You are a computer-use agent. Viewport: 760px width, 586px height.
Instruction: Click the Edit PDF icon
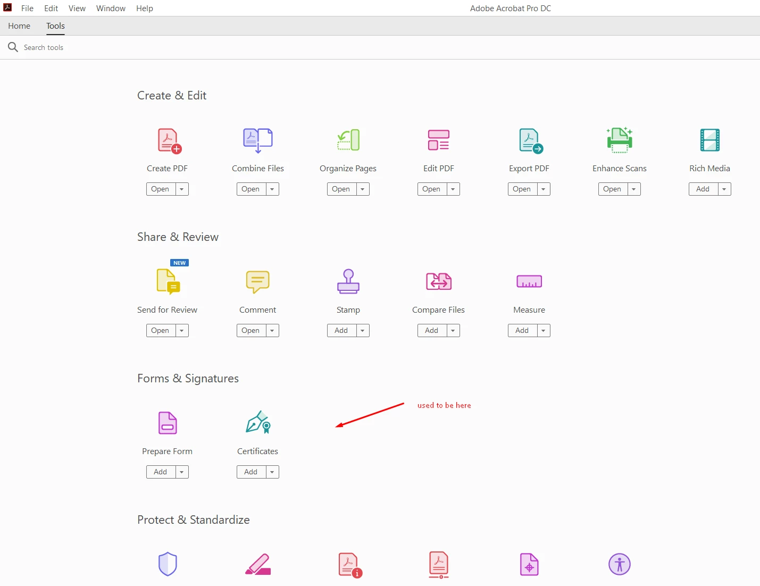[439, 140]
